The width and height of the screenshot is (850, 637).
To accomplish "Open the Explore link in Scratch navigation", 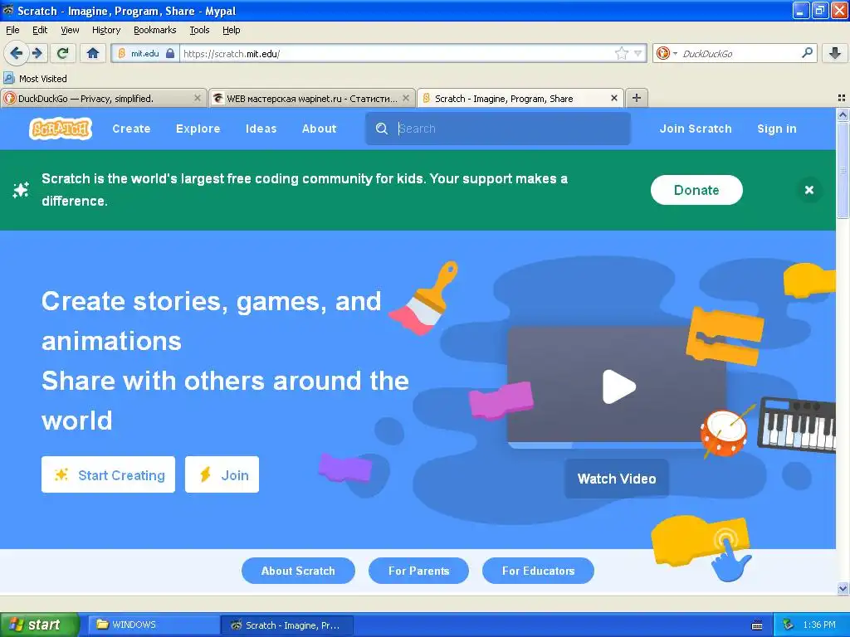I will 198,129.
